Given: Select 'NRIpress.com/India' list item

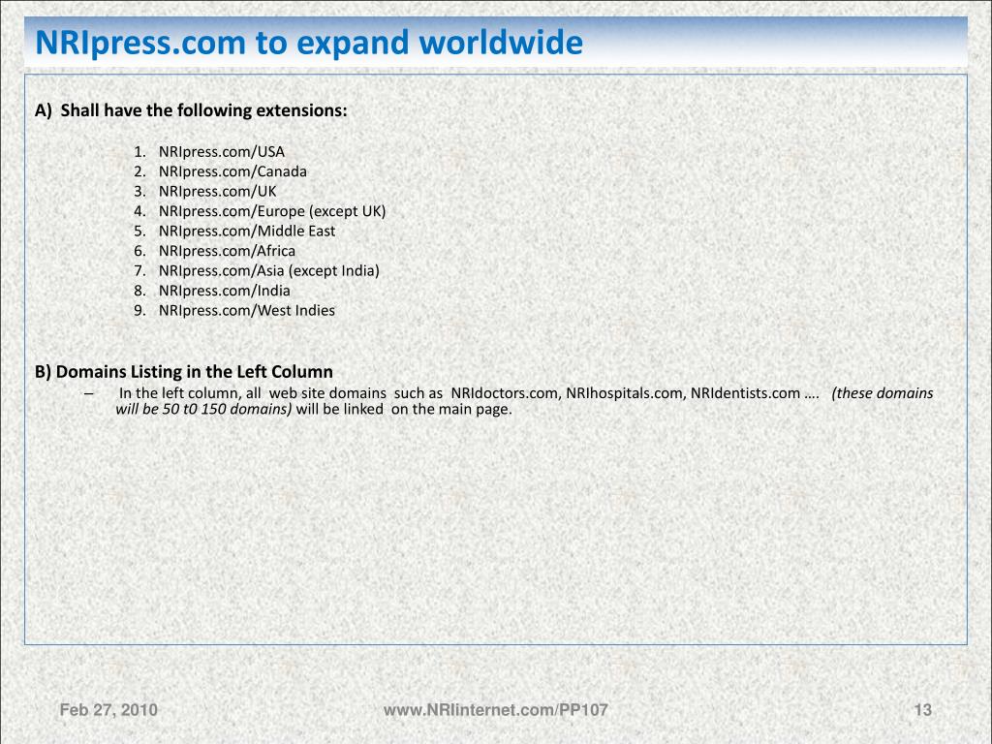Looking at the screenshot, I should 224,291.
